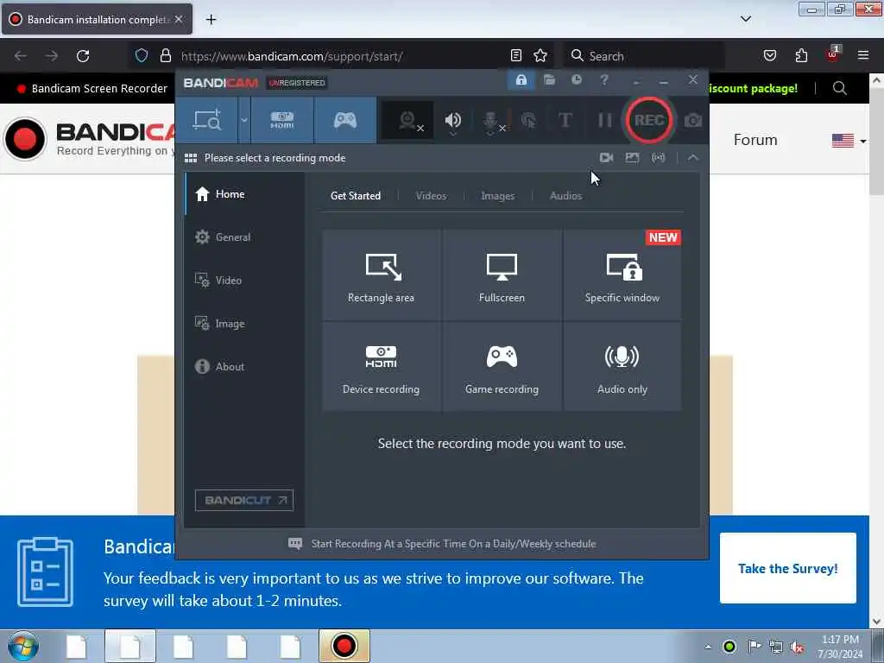
Task: Toggle reader view in address bar
Action: 515,55
